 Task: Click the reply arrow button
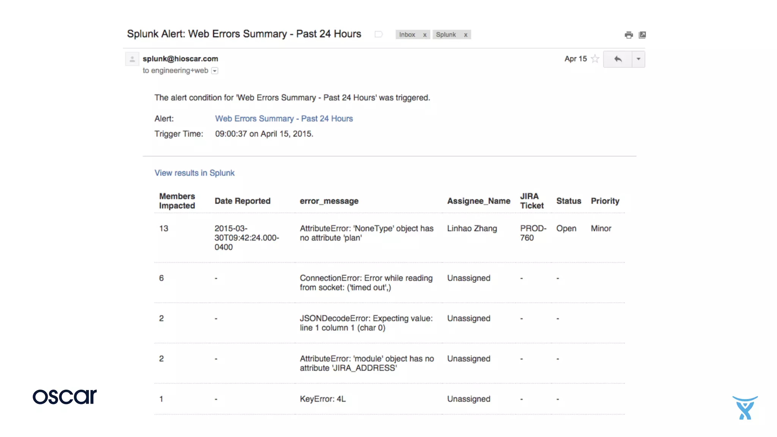point(618,59)
